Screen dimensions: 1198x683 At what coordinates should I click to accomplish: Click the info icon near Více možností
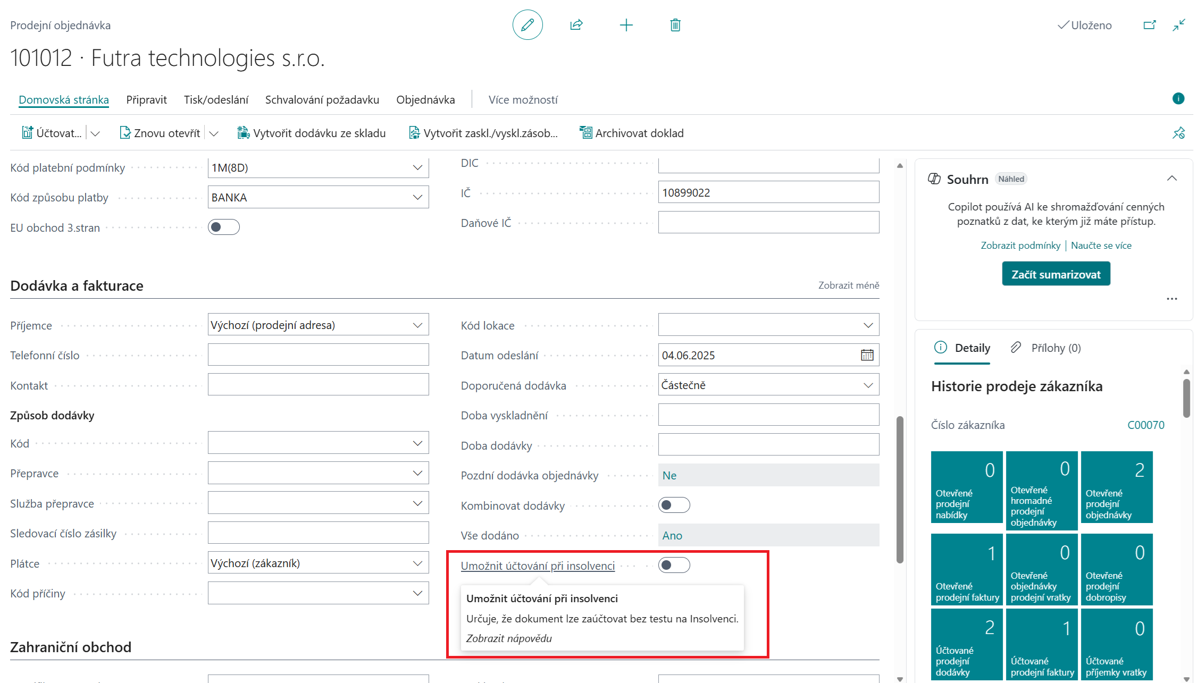click(1178, 99)
